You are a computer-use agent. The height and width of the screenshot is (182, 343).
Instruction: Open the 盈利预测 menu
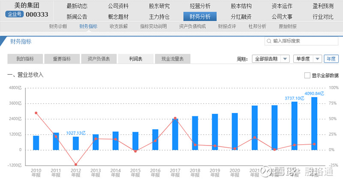pyautogui.click(x=323, y=6)
